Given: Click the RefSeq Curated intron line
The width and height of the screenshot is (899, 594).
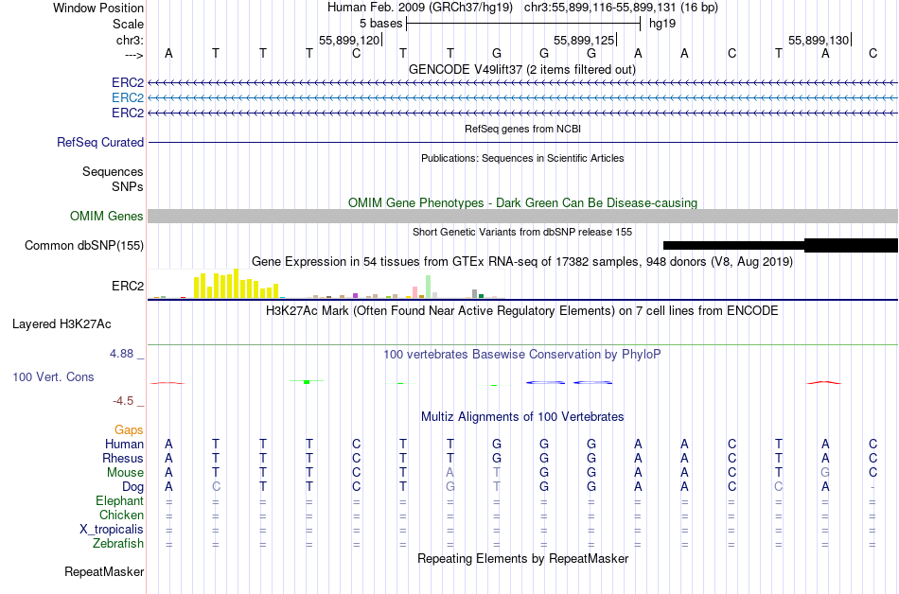Looking at the screenshot, I should 522,142.
